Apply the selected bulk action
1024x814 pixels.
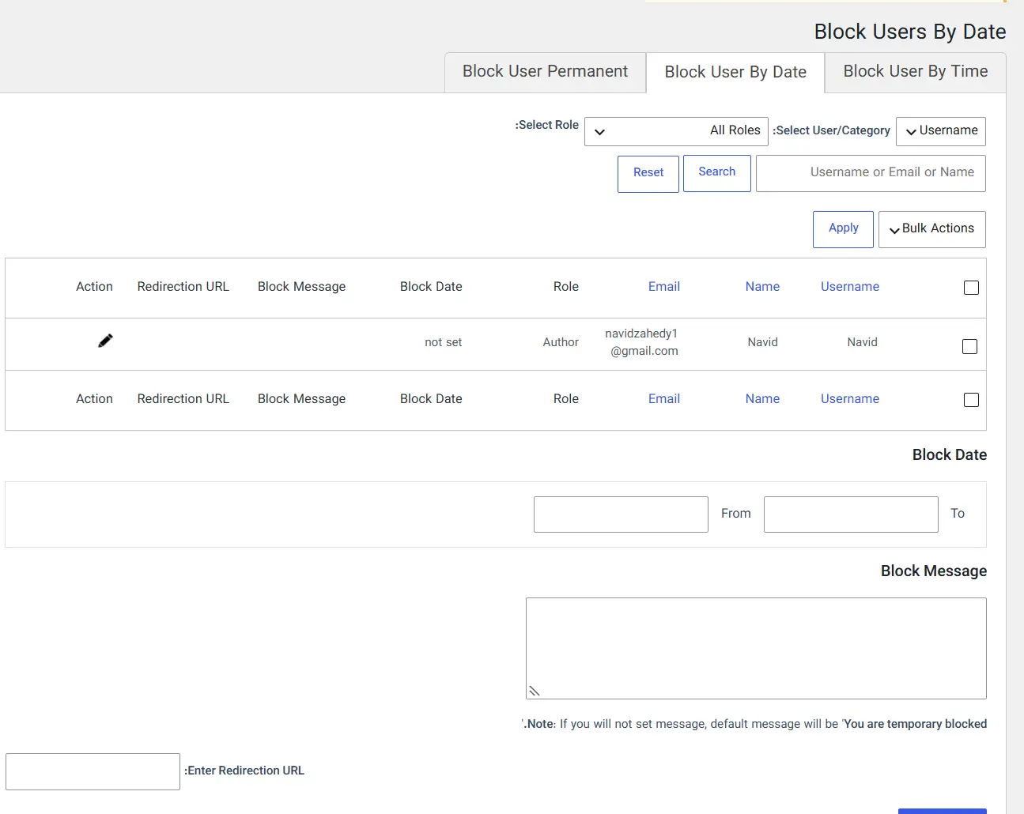click(843, 229)
